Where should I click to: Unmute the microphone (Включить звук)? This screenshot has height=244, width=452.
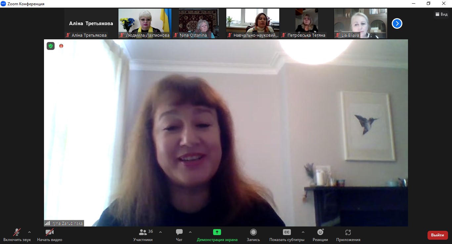[x=17, y=232]
